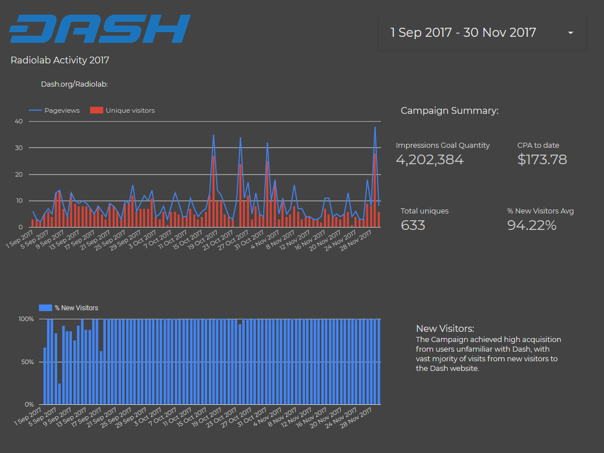Click the '28 Nov 2017' label on the pageviews chart
The image size is (604, 453).
[355, 240]
